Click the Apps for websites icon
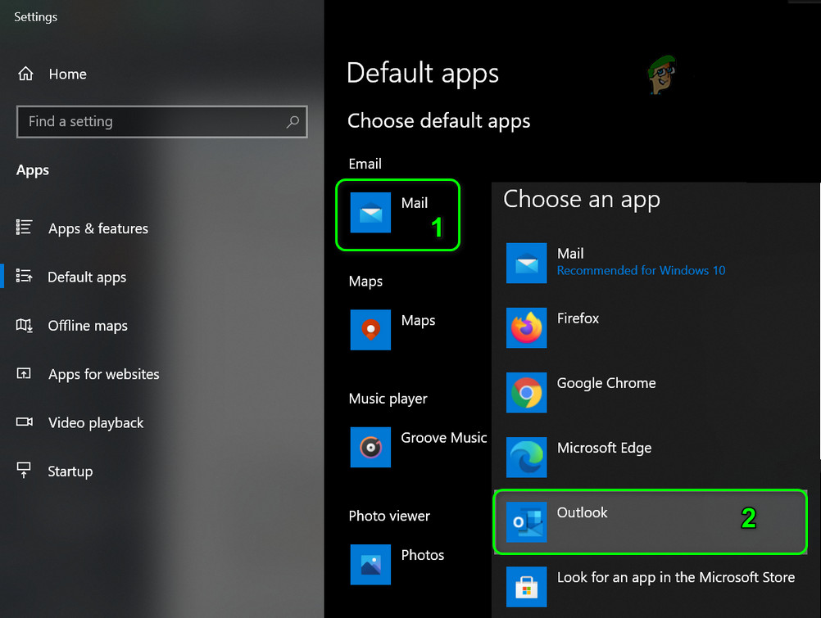821x618 pixels. 24,373
